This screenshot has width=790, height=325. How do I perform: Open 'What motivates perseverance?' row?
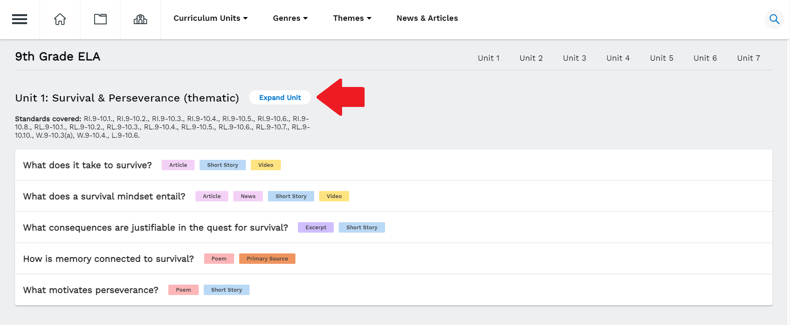click(91, 290)
